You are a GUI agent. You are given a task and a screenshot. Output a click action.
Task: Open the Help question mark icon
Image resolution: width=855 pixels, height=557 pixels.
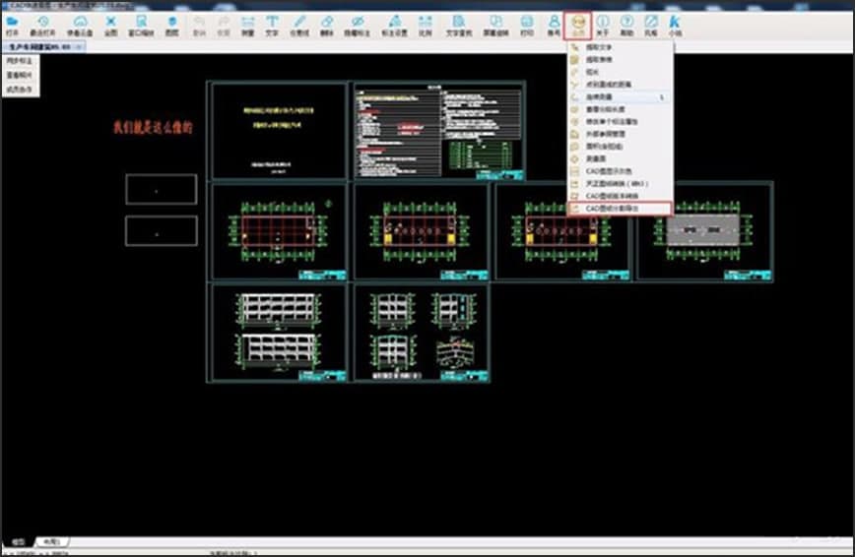[625, 24]
